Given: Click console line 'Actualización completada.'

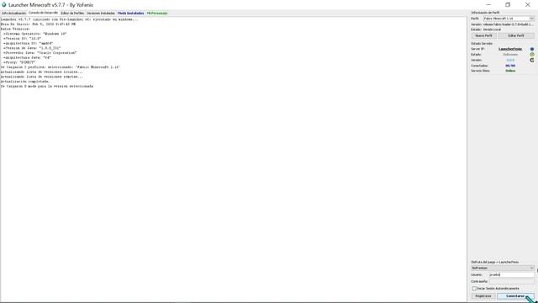Looking at the screenshot, I should (25, 82).
